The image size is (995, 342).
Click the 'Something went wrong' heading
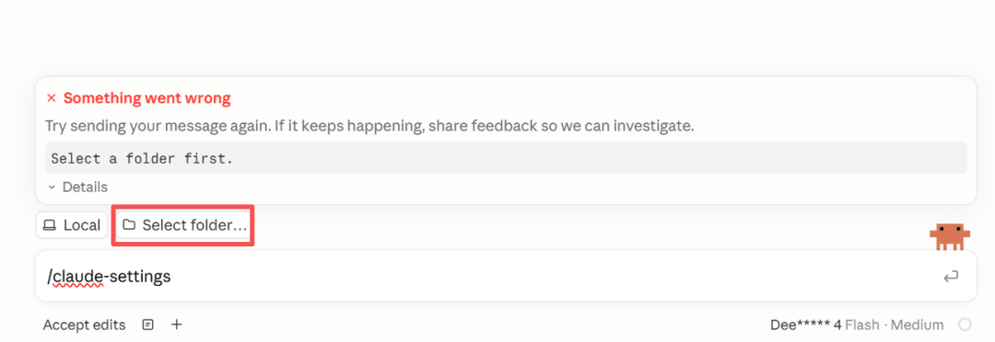(x=147, y=98)
